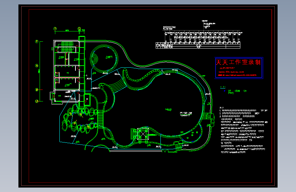Select the small circular pool outline
Screen dimensions: 296x192
[104, 58]
